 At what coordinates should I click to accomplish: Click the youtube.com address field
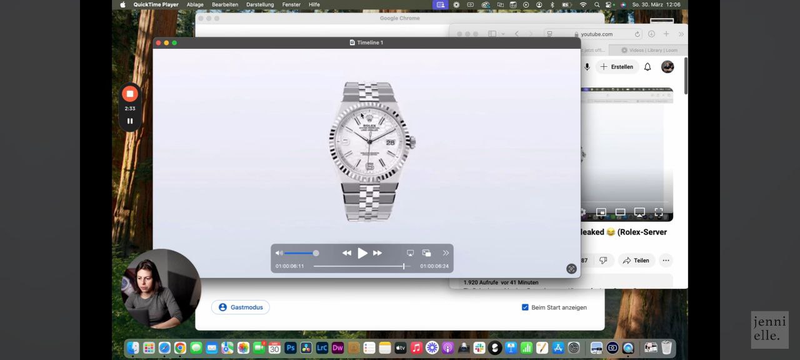(593, 34)
